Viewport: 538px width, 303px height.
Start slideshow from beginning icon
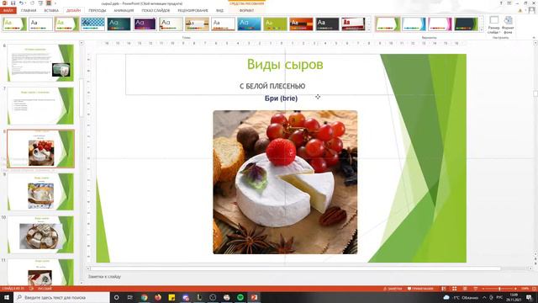[x=40, y=3]
